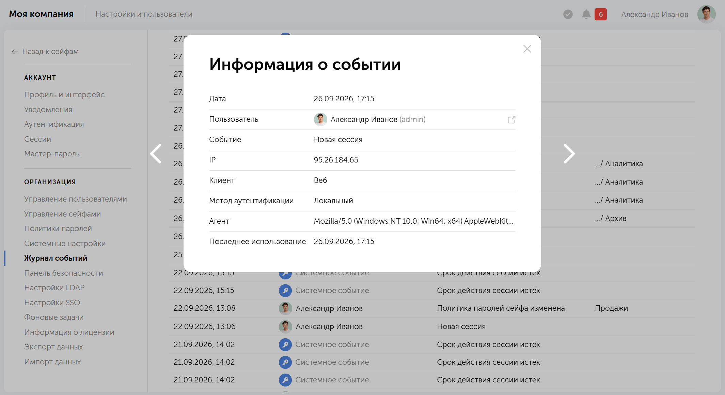Open notifications bell icon
The height and width of the screenshot is (395, 725).
click(586, 14)
